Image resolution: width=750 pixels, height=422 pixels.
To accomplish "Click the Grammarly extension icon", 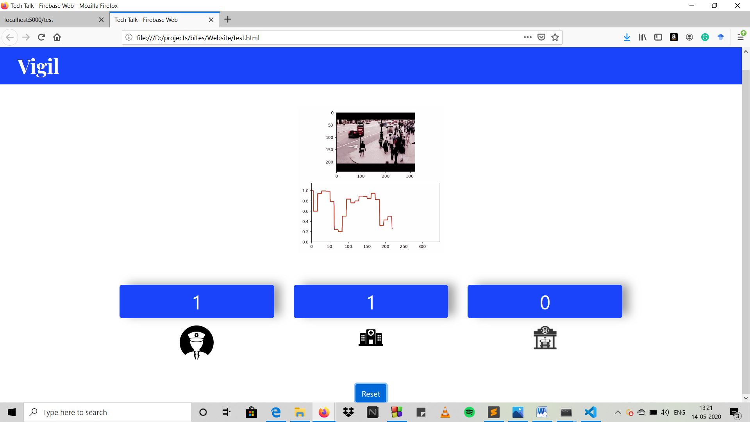I will coord(705,38).
